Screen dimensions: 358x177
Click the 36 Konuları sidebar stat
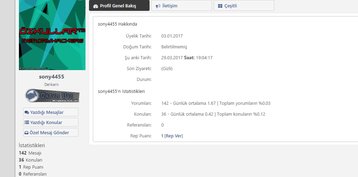pos(30,160)
